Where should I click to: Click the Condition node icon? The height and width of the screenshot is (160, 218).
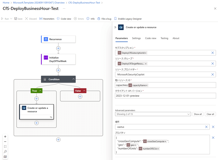coord(45,79)
